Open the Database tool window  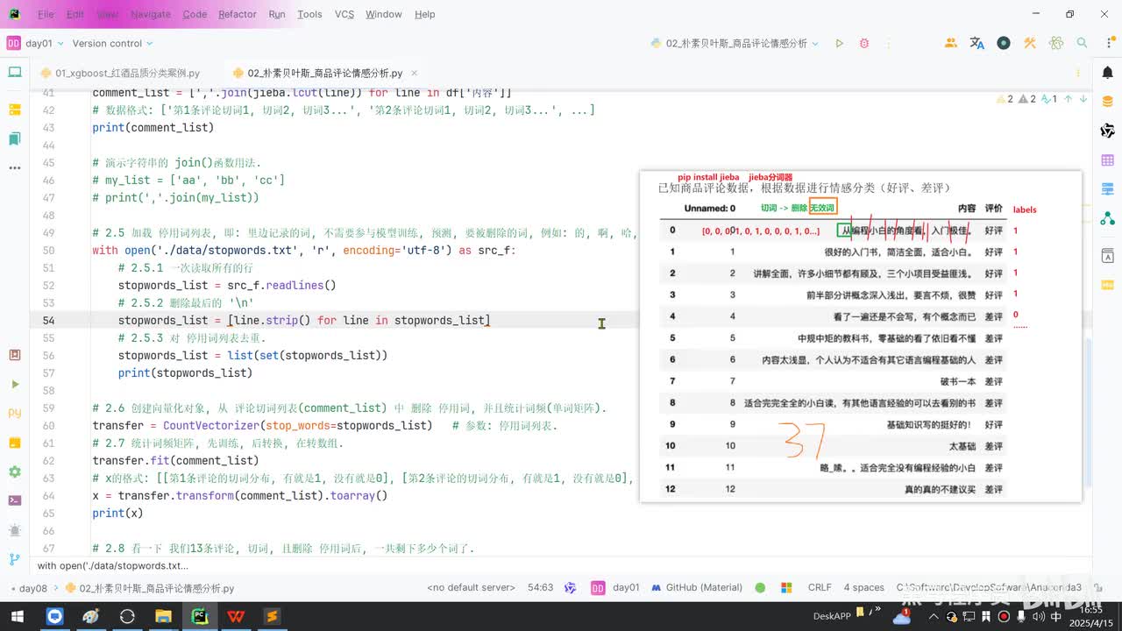pyautogui.click(x=1107, y=102)
